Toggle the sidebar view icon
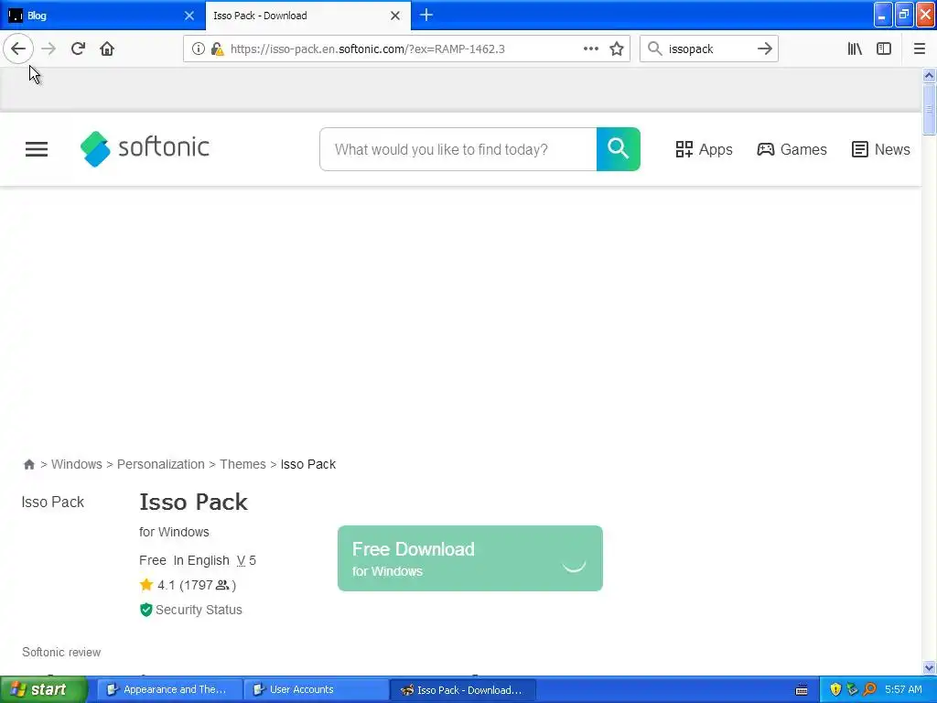 click(x=884, y=49)
